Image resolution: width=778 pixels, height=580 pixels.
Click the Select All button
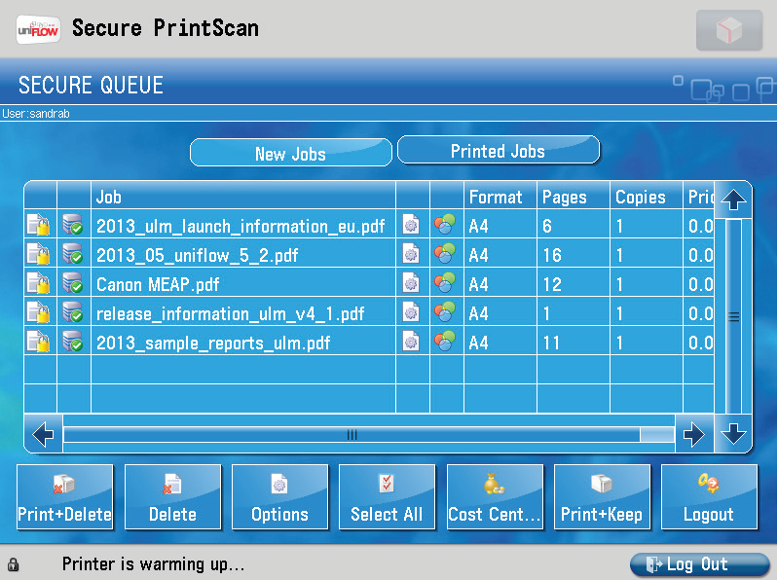click(387, 497)
